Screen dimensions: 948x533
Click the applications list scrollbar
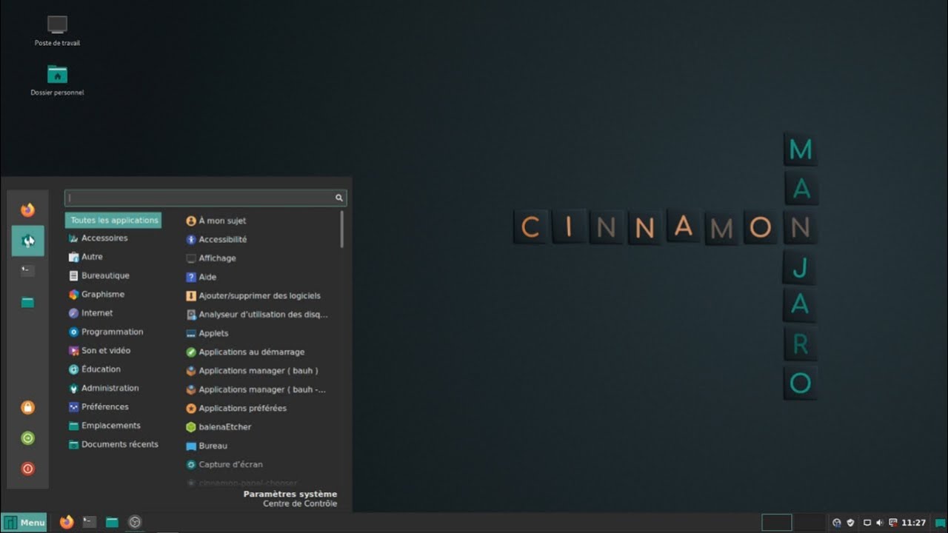(x=342, y=229)
